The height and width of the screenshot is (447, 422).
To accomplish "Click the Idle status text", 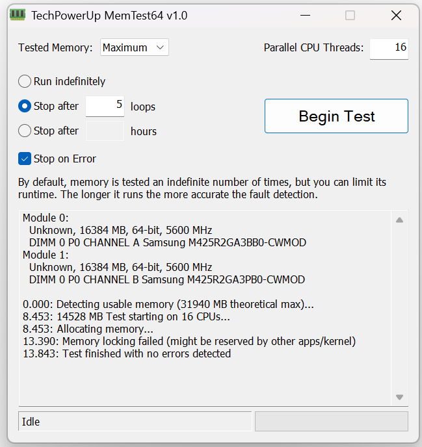I will tap(31, 422).
